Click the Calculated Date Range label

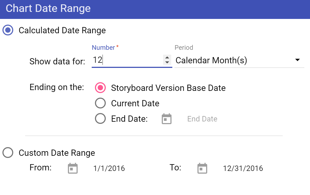pos(62,30)
